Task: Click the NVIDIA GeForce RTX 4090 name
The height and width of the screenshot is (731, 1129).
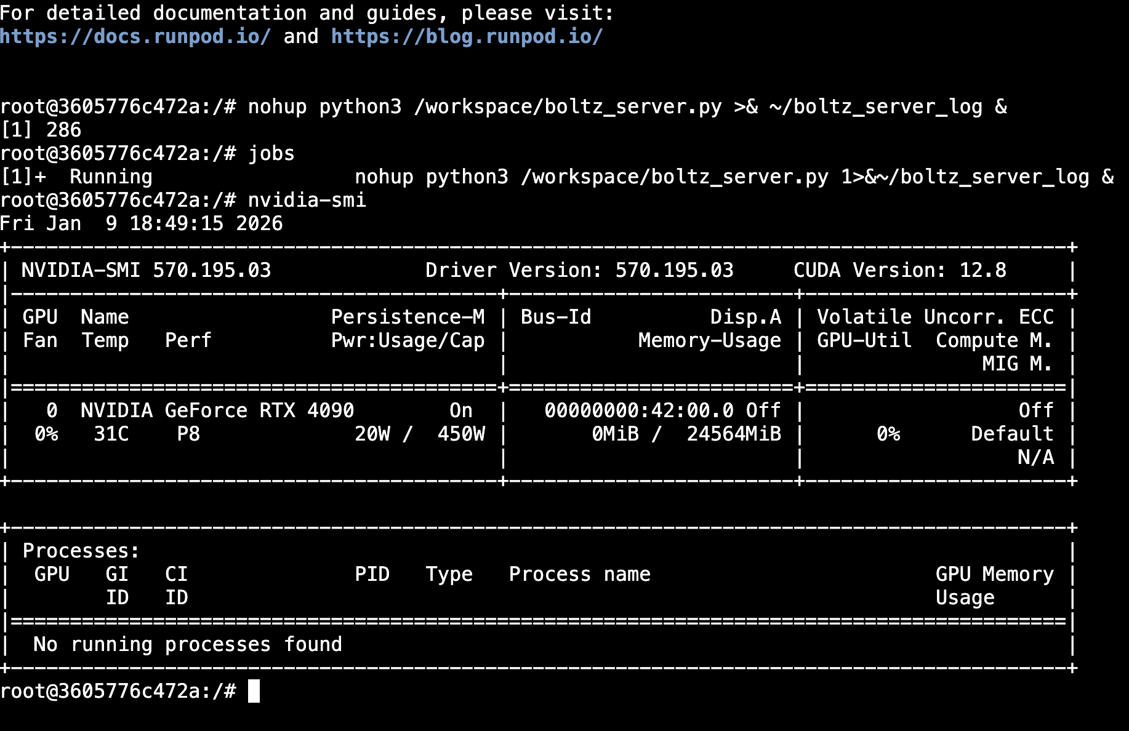Action: tap(217, 410)
